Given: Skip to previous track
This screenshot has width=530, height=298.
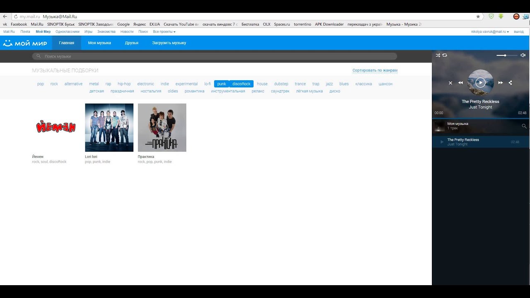Looking at the screenshot, I should [460, 83].
